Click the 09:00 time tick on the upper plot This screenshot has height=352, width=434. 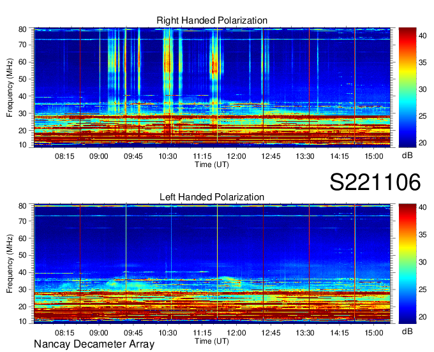coord(99,156)
